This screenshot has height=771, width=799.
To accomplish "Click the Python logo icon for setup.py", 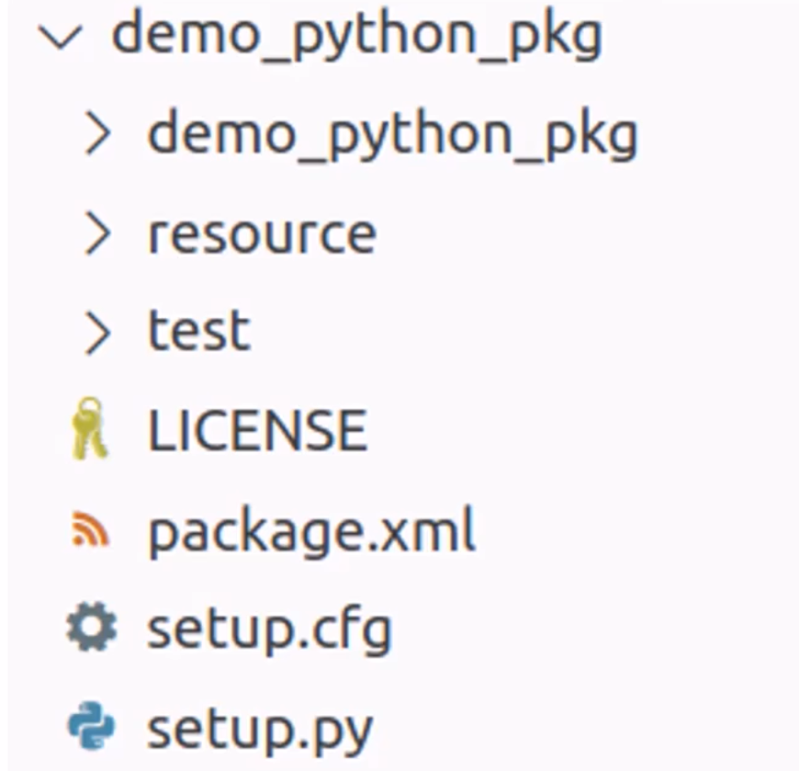I will (x=91, y=728).
